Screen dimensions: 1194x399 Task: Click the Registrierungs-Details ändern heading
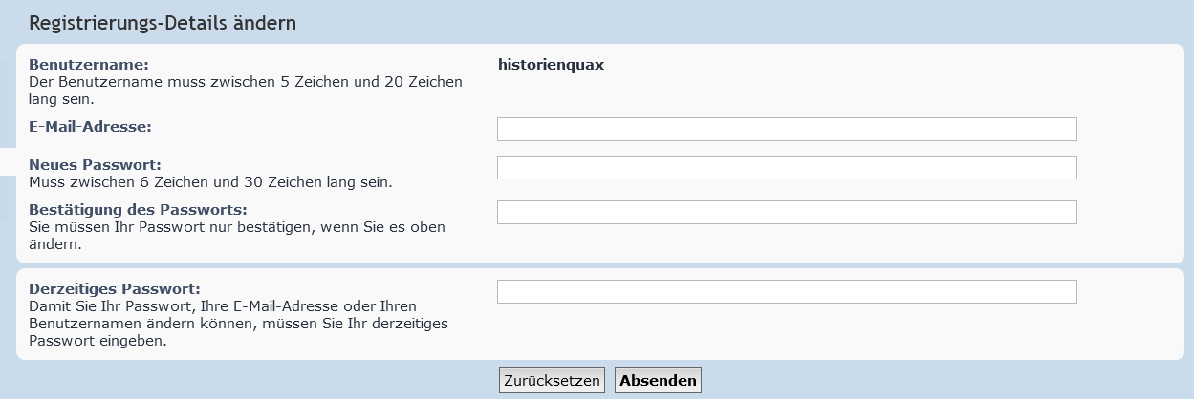163,22
